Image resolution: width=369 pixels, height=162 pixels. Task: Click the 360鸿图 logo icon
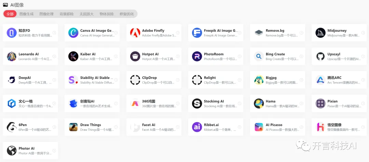point(135,103)
